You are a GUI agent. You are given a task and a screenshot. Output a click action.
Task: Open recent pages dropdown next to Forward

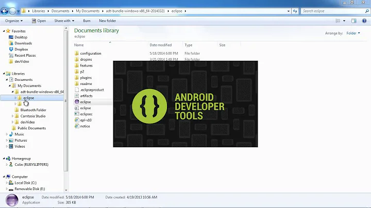pos(18,11)
